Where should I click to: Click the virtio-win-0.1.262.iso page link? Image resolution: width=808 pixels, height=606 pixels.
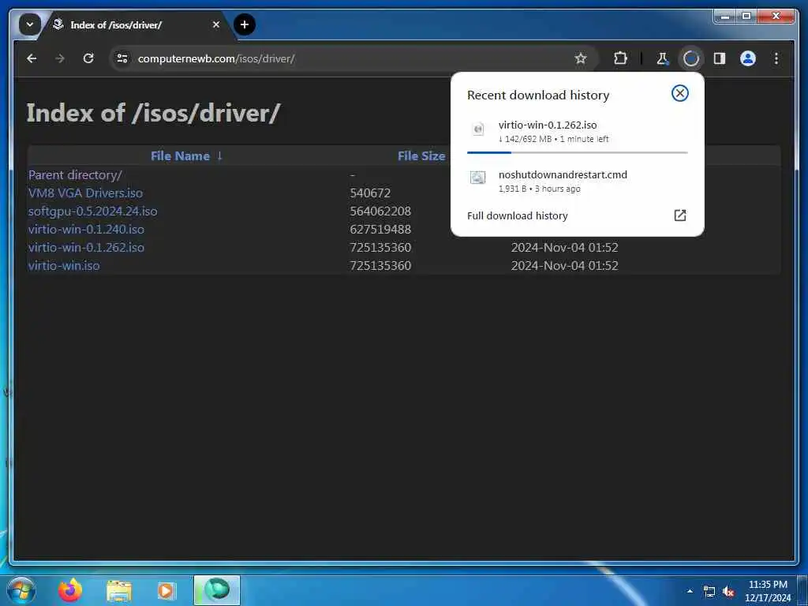click(x=86, y=247)
